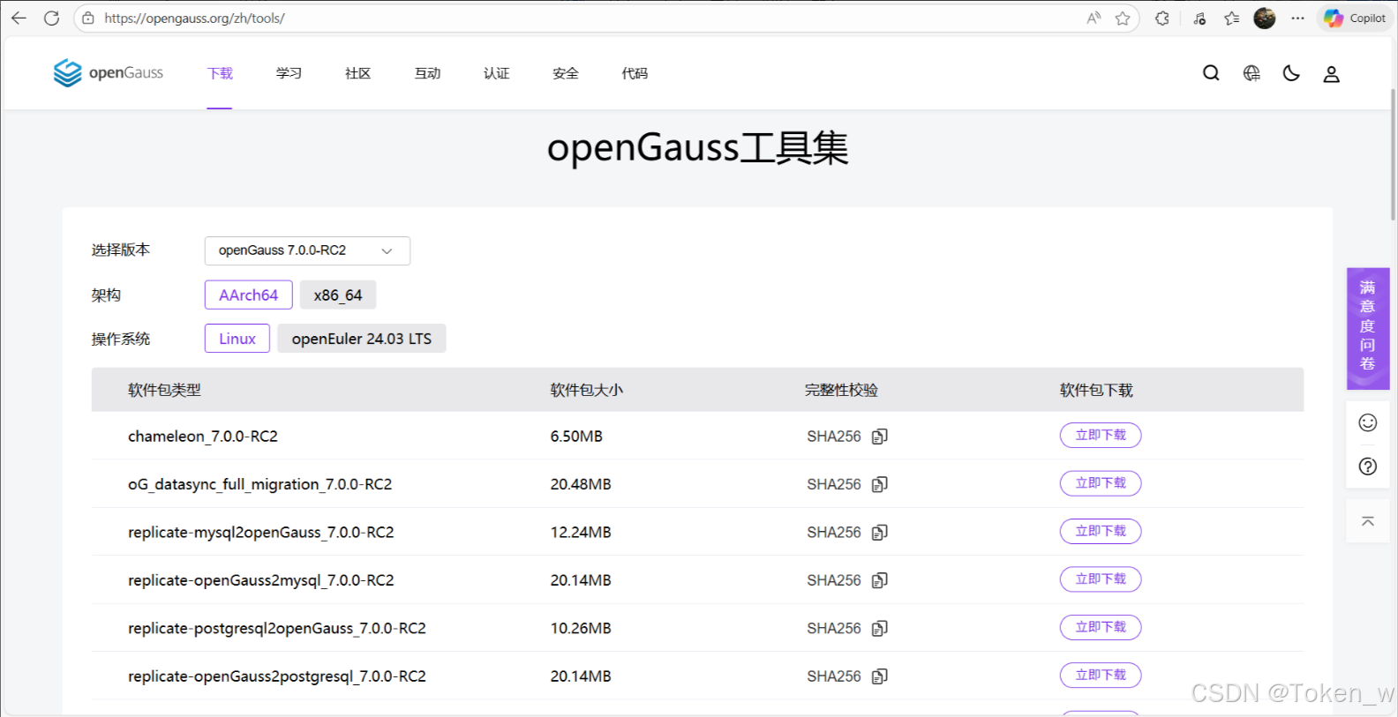Download replicate-openGauss2postgresql_7.0.0-RC2 with 立即下载
1398x717 pixels.
tap(1101, 676)
